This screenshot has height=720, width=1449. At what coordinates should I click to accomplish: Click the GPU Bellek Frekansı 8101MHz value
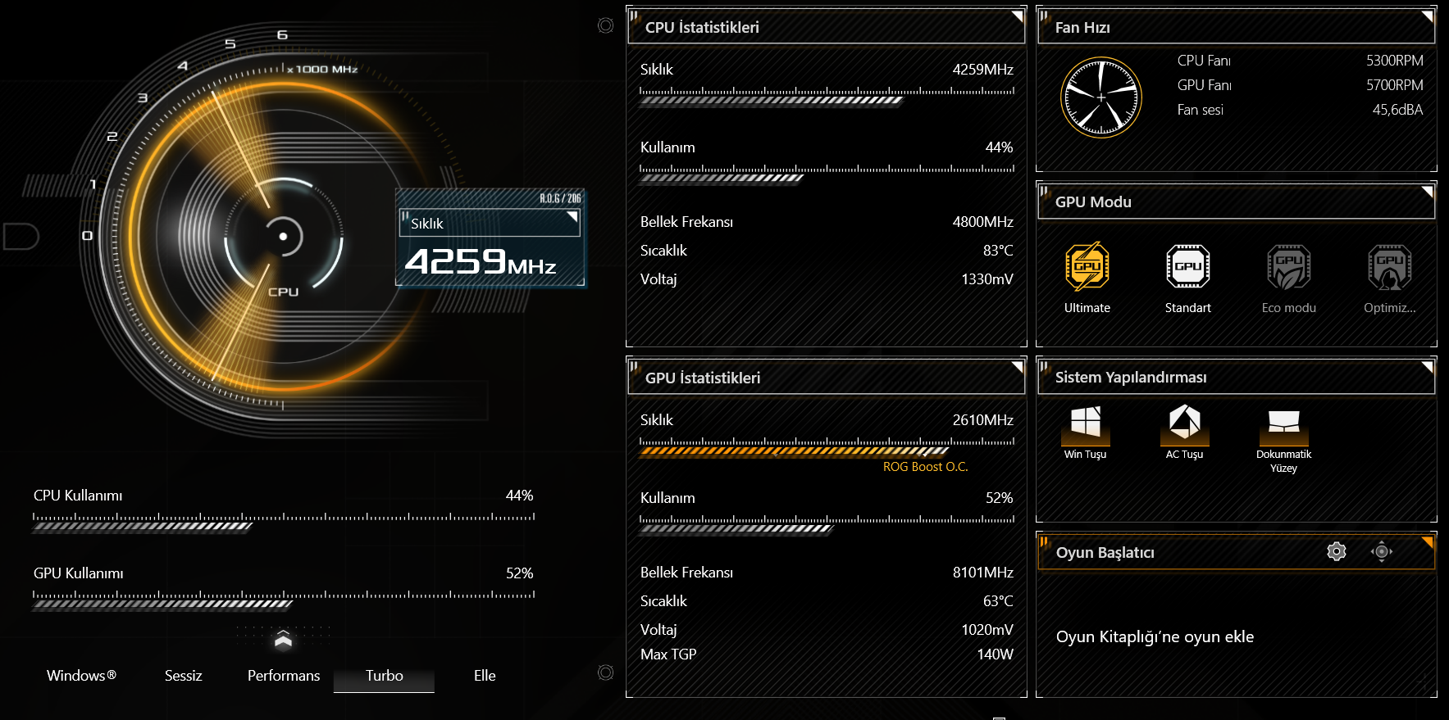[x=983, y=573]
